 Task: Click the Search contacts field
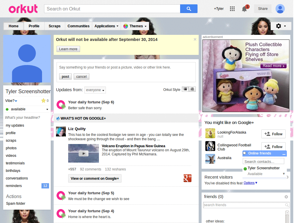point(263,161)
